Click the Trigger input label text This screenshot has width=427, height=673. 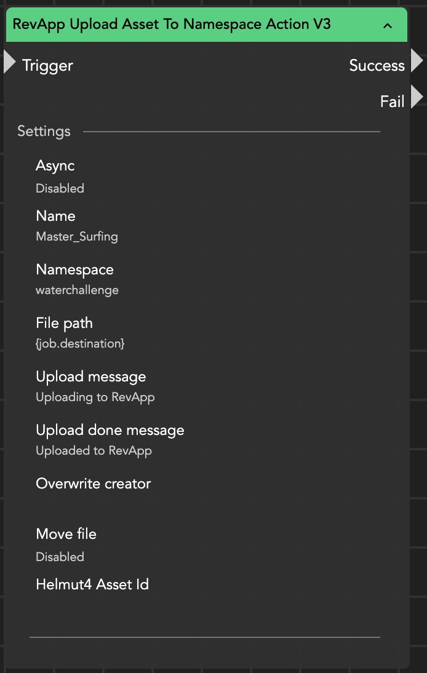click(47, 66)
